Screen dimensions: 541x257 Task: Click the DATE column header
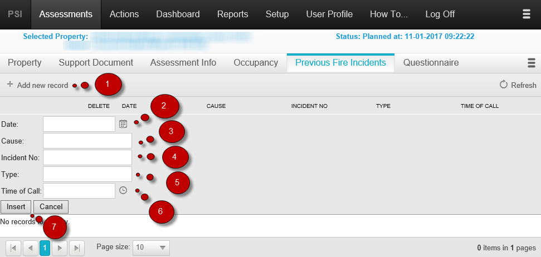pos(129,106)
